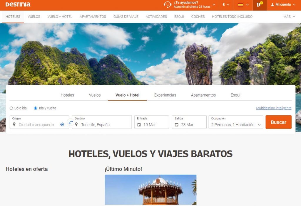Select the Sólo ida radio option
The height and width of the screenshot is (206, 301).
(11, 108)
